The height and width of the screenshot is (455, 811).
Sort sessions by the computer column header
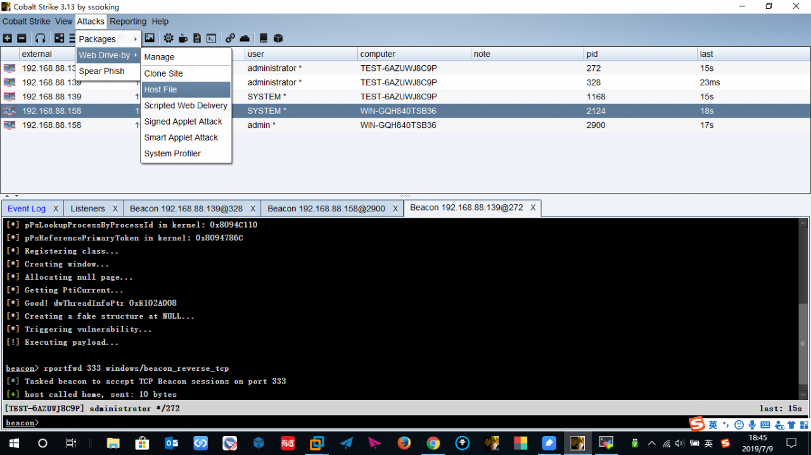point(414,54)
